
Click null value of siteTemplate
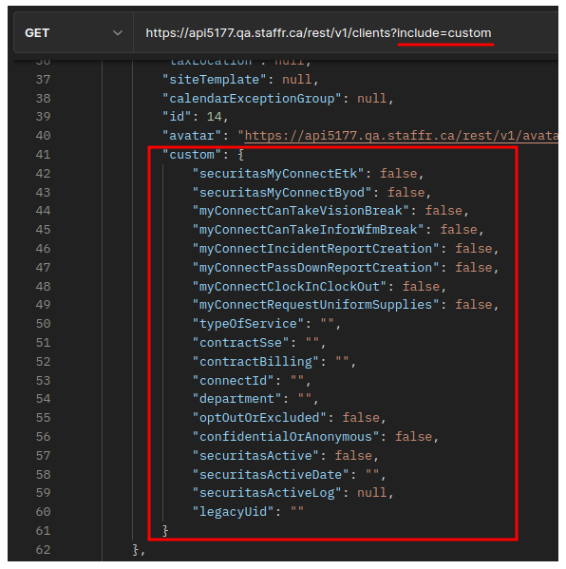pyautogui.click(x=297, y=80)
